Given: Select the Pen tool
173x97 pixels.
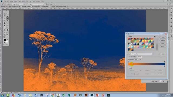Looking at the screenshot, I should click(x=4, y=30).
